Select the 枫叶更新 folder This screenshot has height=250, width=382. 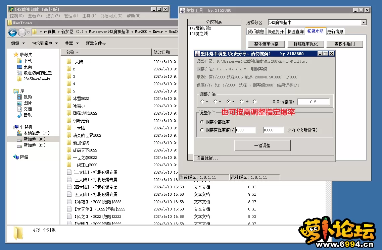point(78,121)
